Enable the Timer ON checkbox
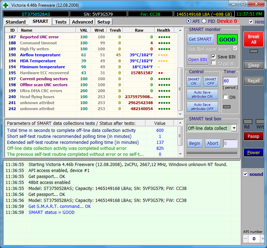The image size is (267, 248). pos(225,97)
